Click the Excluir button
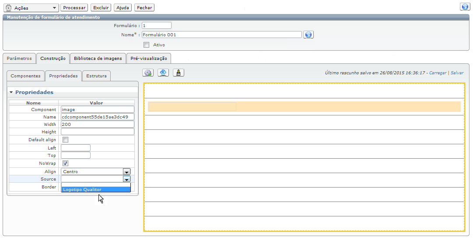The height and width of the screenshot is (240, 473). pyautogui.click(x=101, y=8)
